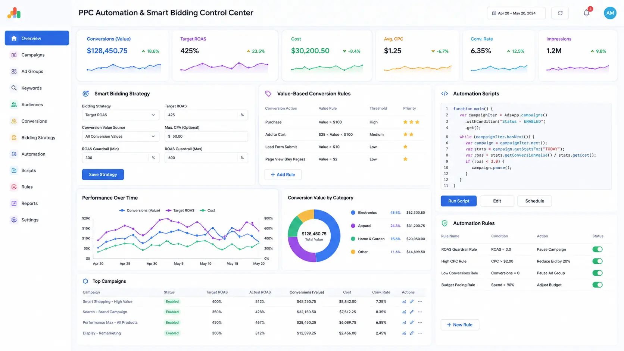Expand the Conversion Value Source dropdown
This screenshot has height=351, width=624.
coord(120,136)
